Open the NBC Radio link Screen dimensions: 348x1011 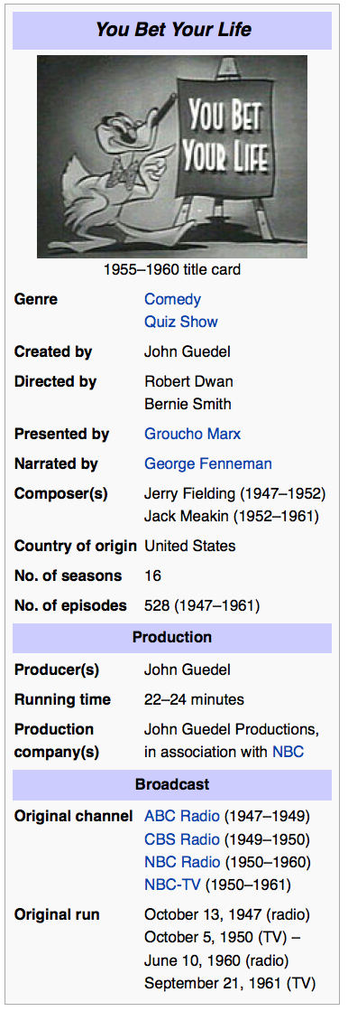click(x=182, y=862)
